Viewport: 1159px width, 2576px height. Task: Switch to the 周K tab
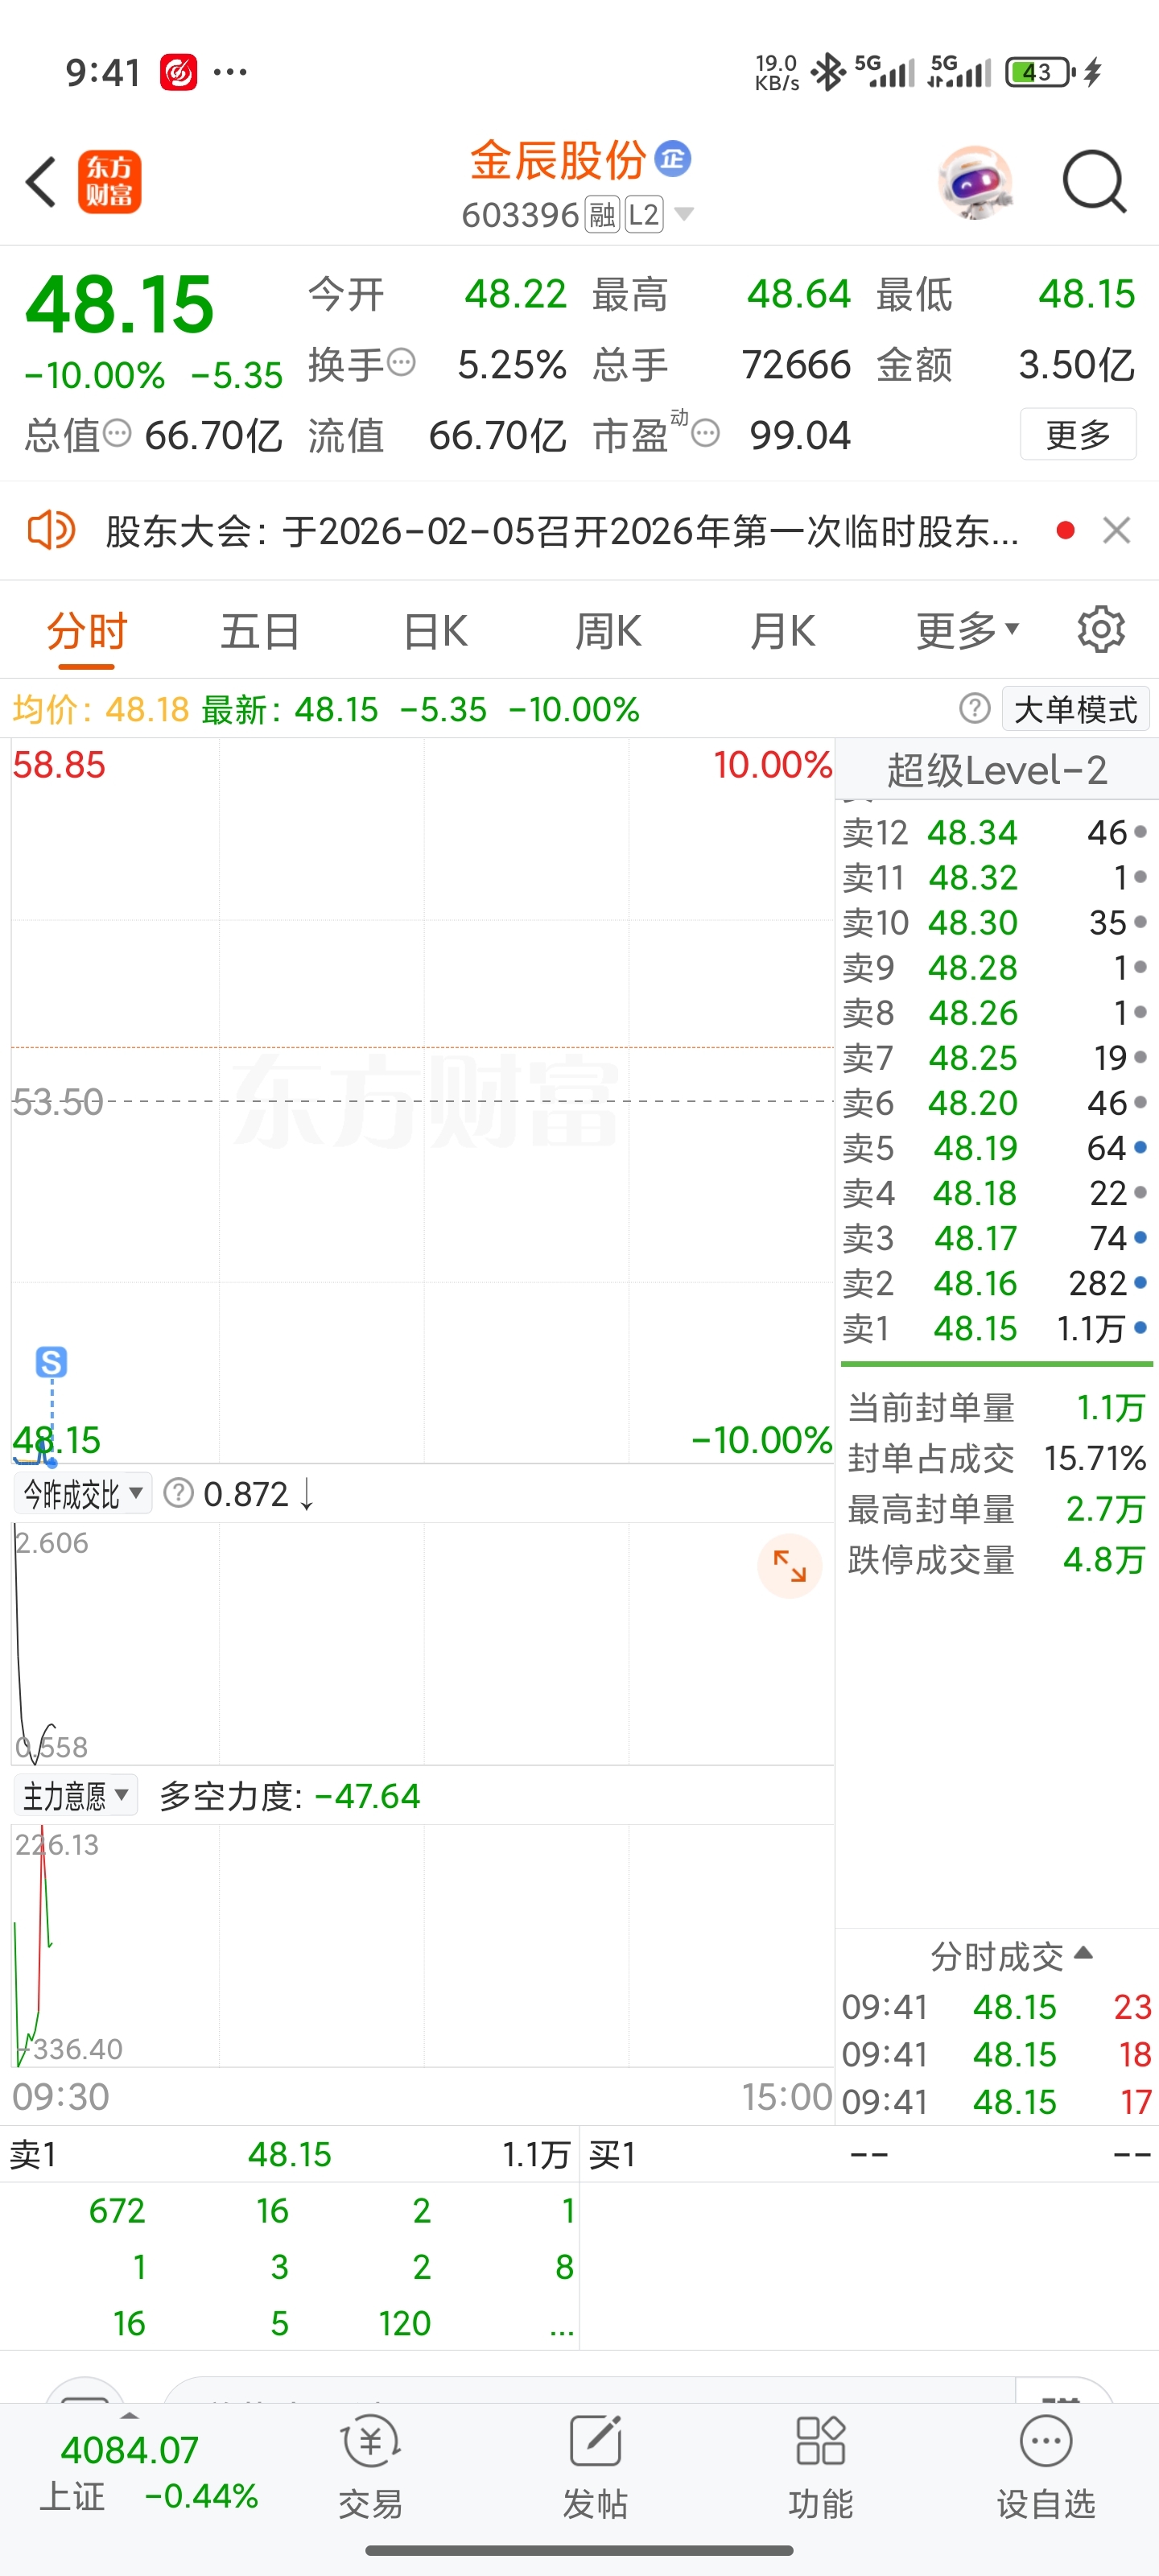pos(608,631)
